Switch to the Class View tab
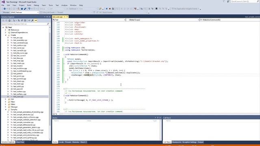 click(x=20, y=142)
